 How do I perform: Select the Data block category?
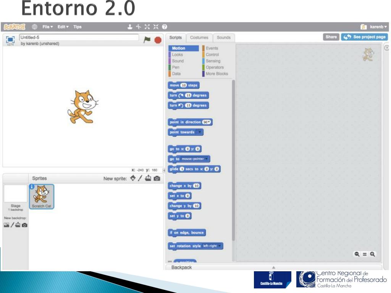click(176, 74)
